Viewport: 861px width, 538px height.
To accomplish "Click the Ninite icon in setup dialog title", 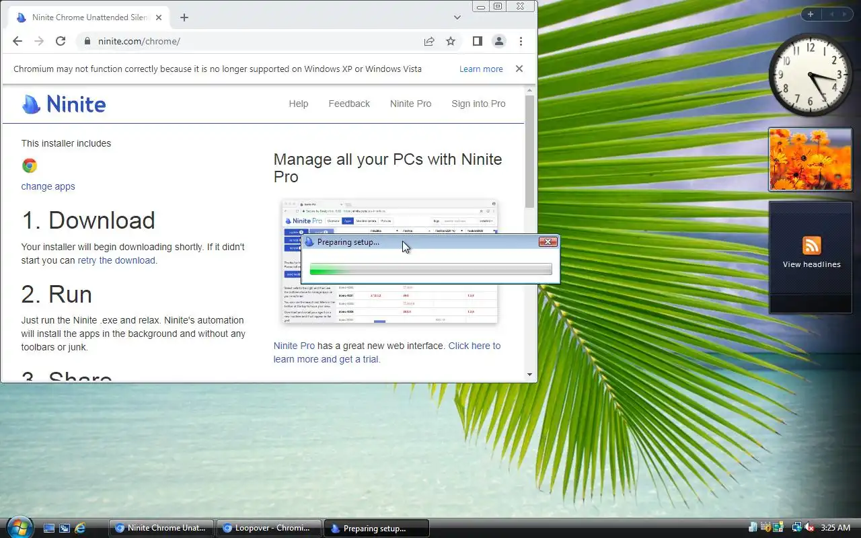I will point(309,242).
